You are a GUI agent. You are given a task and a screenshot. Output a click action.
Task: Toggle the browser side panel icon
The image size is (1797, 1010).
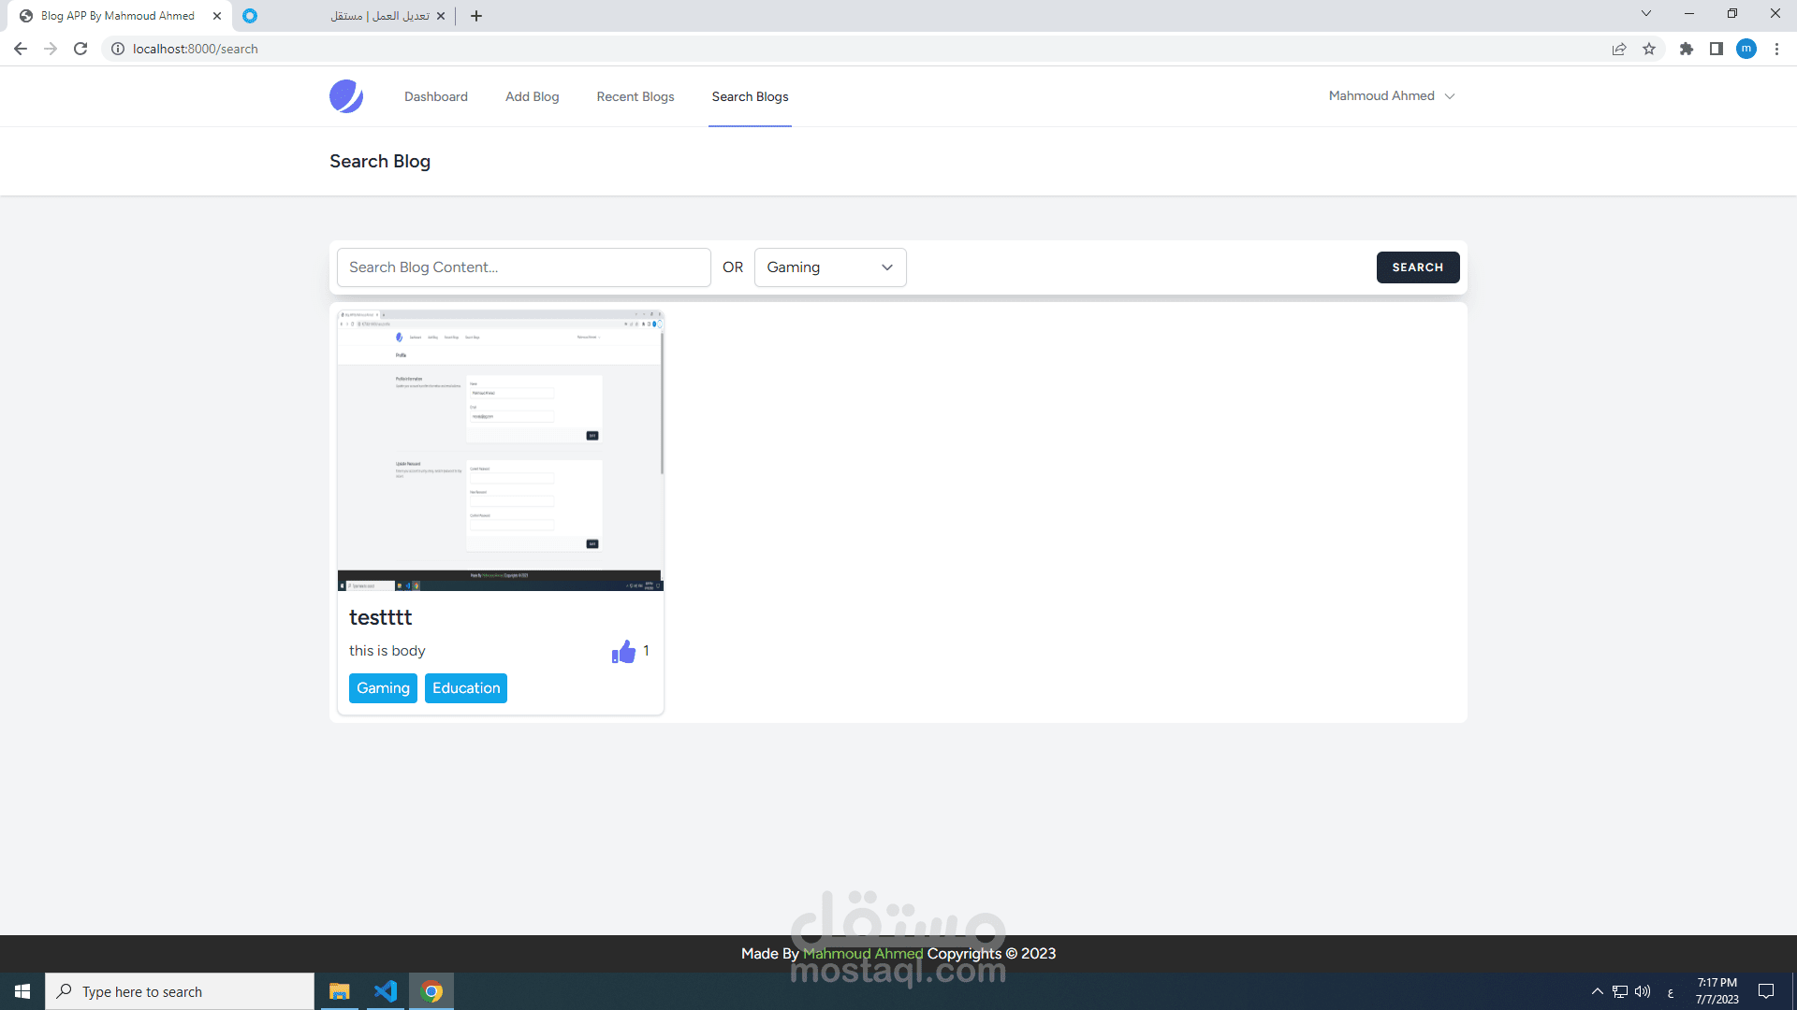[1717, 49]
